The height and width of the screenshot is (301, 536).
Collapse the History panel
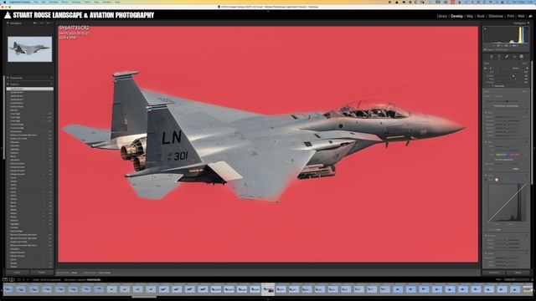[x=8, y=84]
